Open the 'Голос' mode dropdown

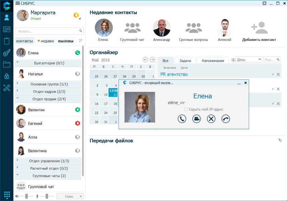tap(70, 197)
